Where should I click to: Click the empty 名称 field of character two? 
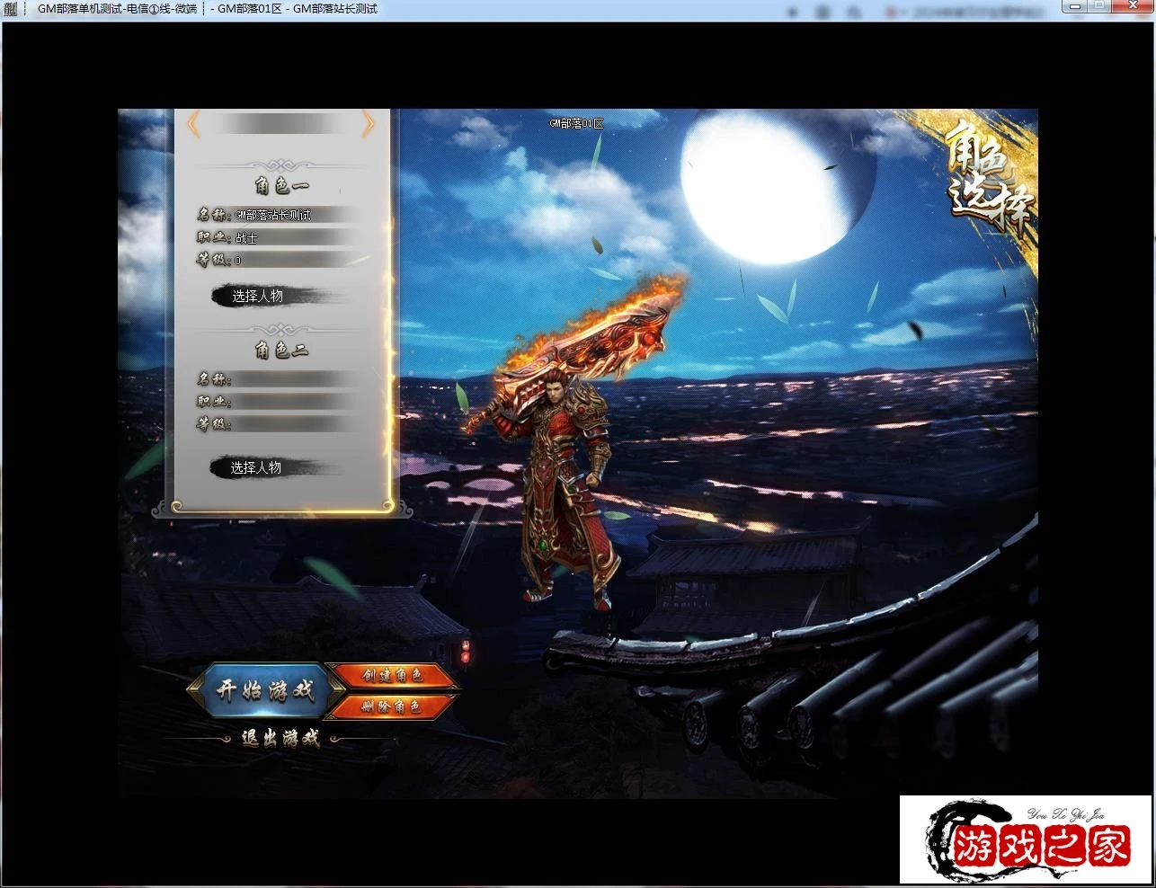pos(292,379)
